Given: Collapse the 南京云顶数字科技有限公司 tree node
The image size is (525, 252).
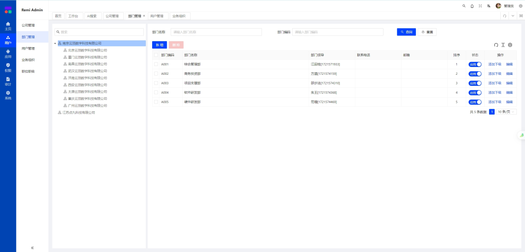Looking at the screenshot, I should click(55, 43).
